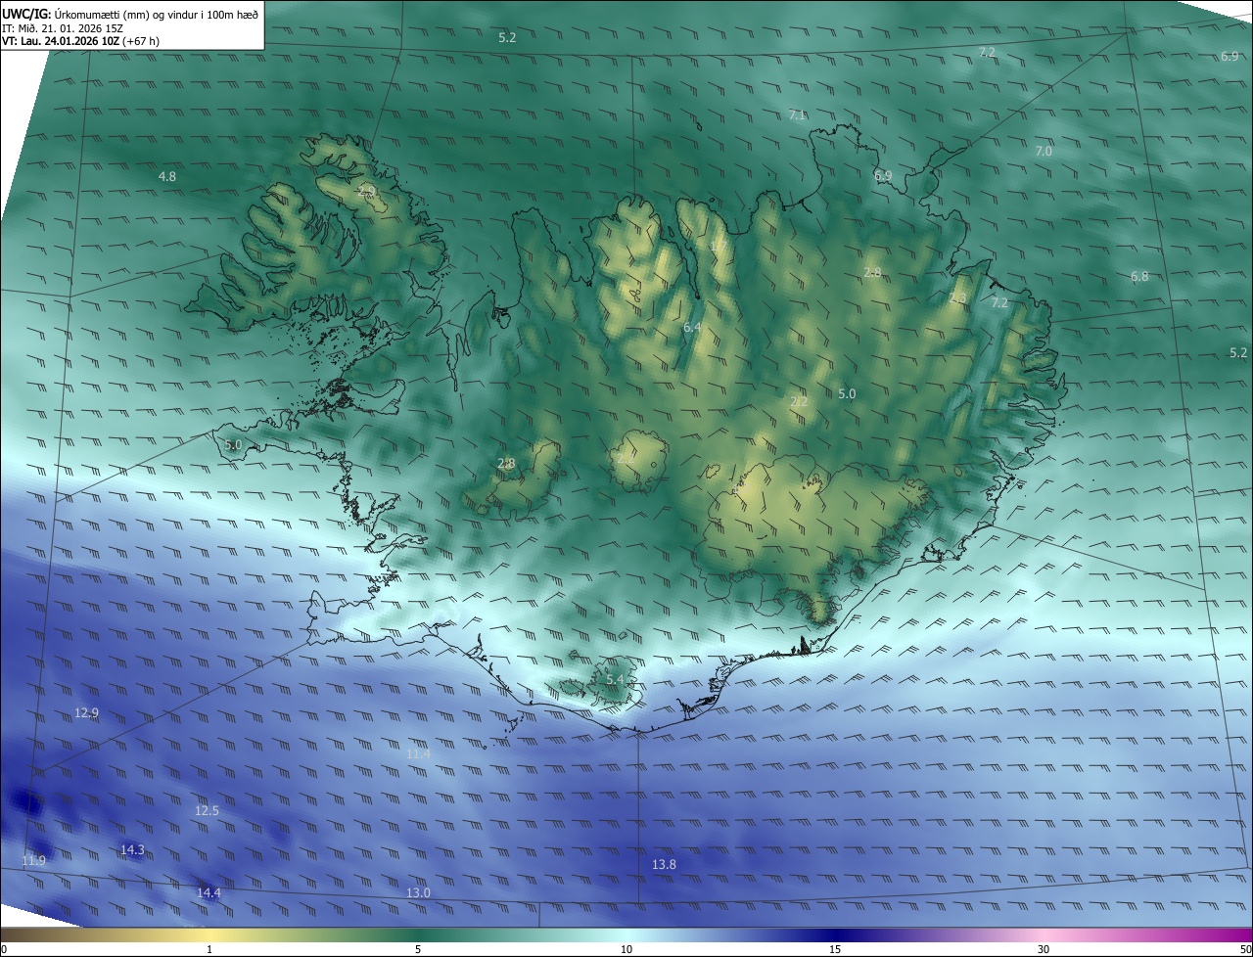The image size is (1253, 957).
Task: Click the 6.8 value label
Action: (1139, 277)
